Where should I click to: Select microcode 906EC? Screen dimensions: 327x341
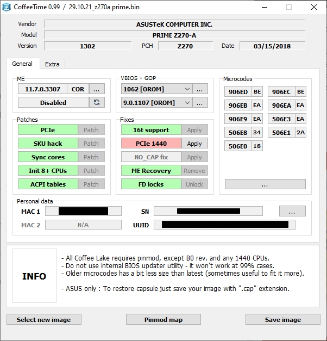tap(281, 91)
